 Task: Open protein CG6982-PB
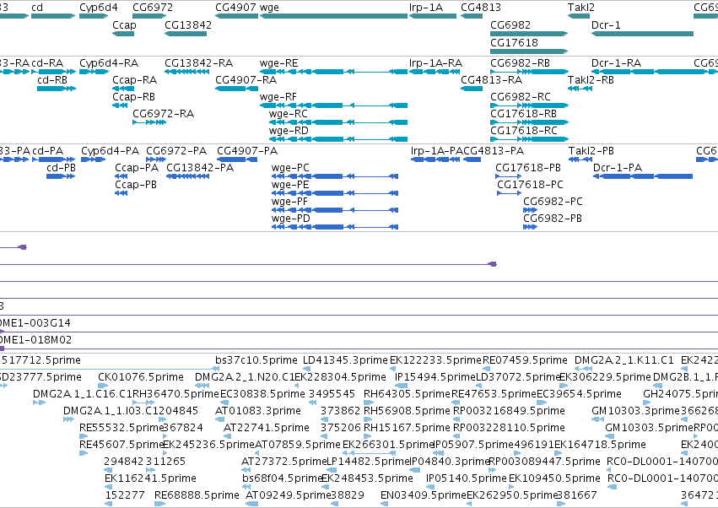pyautogui.click(x=553, y=219)
